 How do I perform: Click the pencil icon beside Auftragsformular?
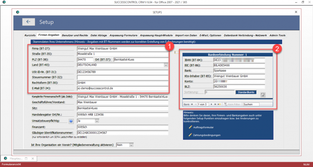point(190,127)
